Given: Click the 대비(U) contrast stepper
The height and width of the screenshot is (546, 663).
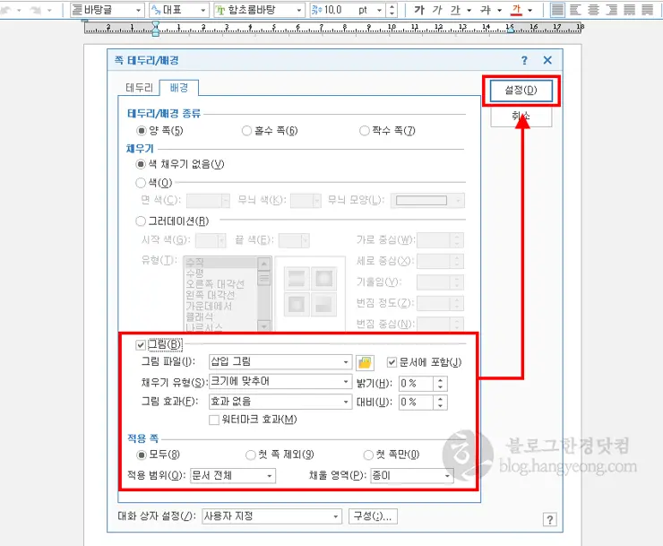Looking at the screenshot, I should pos(440,402).
